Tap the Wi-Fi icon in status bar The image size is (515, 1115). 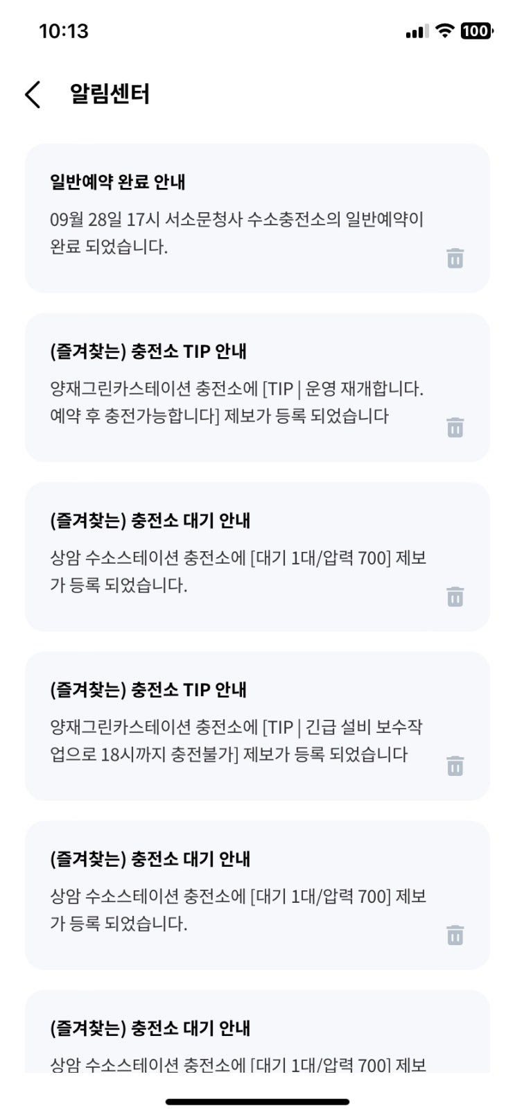[x=445, y=31]
